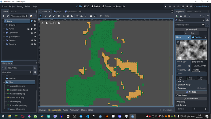Open the Noise Type dropdown
The width and height of the screenshot is (211, 119).
point(199,62)
